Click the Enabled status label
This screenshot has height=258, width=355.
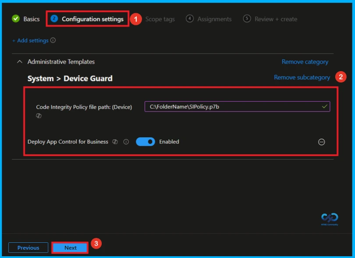169,142
